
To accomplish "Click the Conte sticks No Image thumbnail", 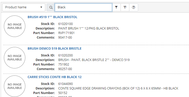I will 15,86.
